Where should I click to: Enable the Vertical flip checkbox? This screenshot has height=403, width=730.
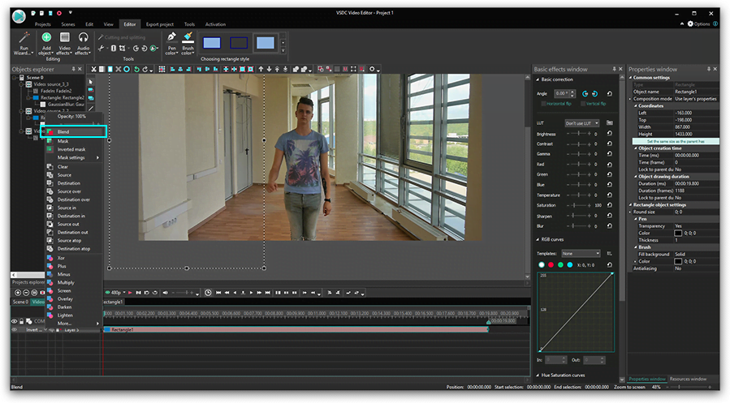[x=583, y=104]
